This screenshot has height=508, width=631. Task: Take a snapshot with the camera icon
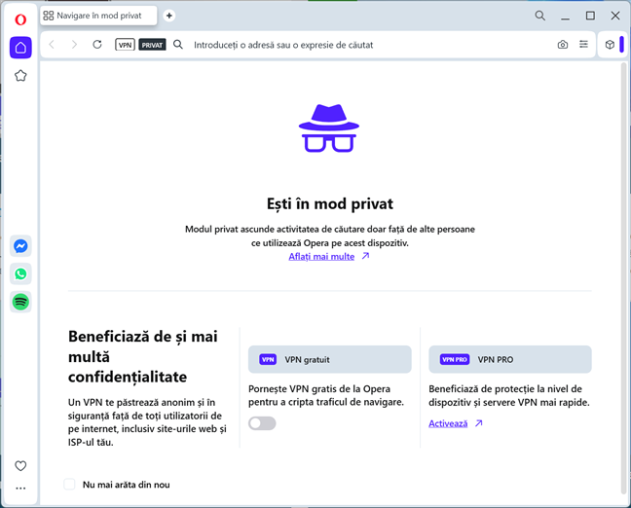(563, 45)
